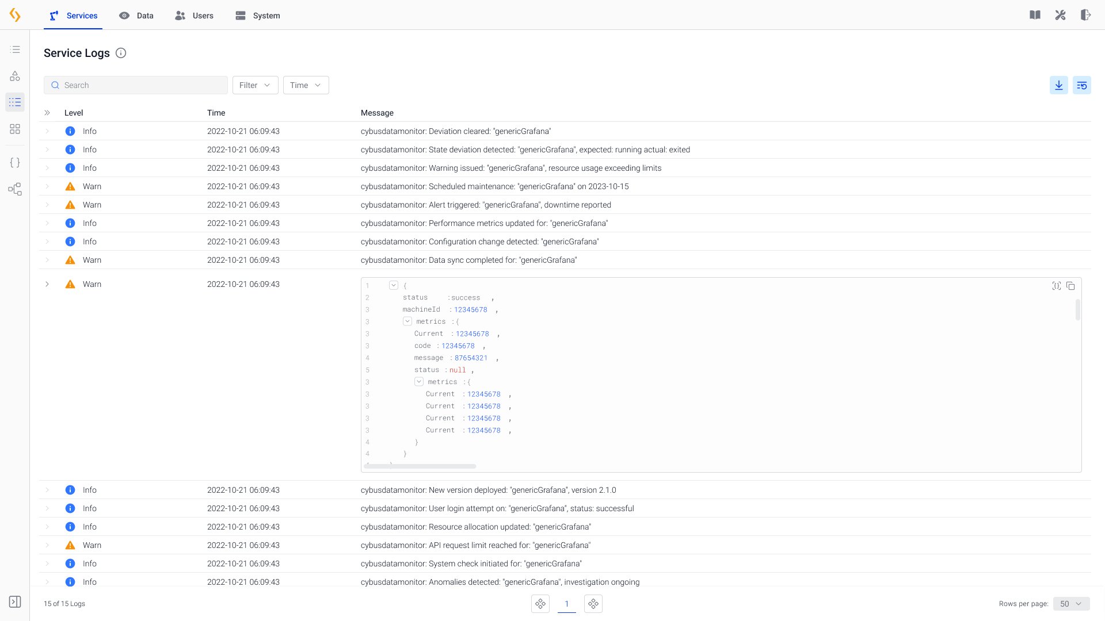Go to page 1 in pagination
The width and height of the screenshot is (1105, 621).
point(566,604)
